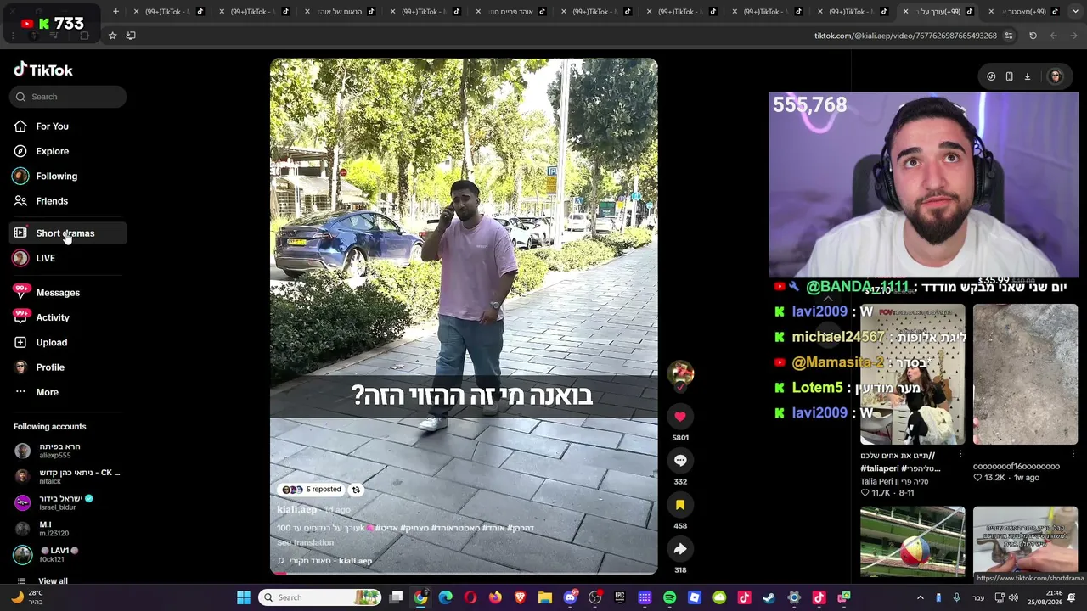The image size is (1087, 611).
Task: Open the Explore page
Action: 52,151
